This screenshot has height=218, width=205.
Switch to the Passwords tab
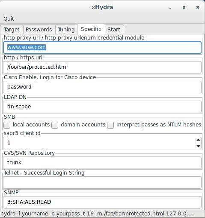tap(39, 30)
